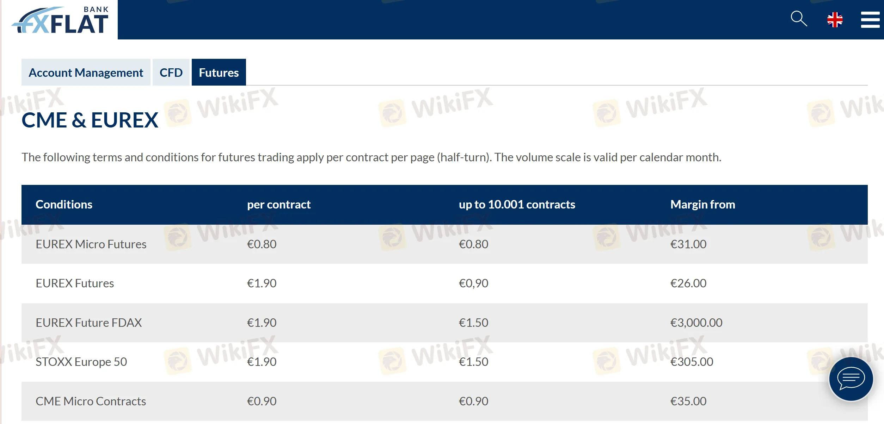
Task: Click the €3,000.00 margin value
Action: click(696, 323)
